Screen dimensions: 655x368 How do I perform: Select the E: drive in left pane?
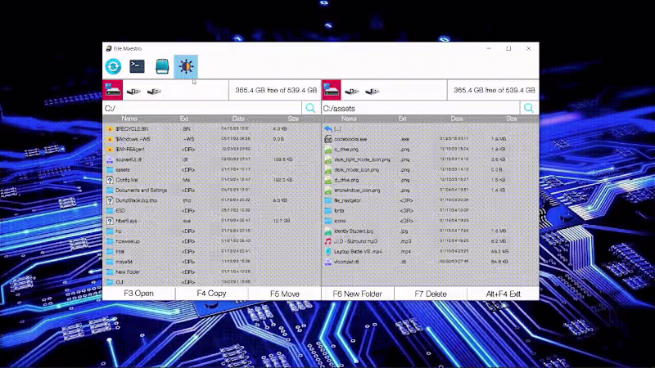154,91
